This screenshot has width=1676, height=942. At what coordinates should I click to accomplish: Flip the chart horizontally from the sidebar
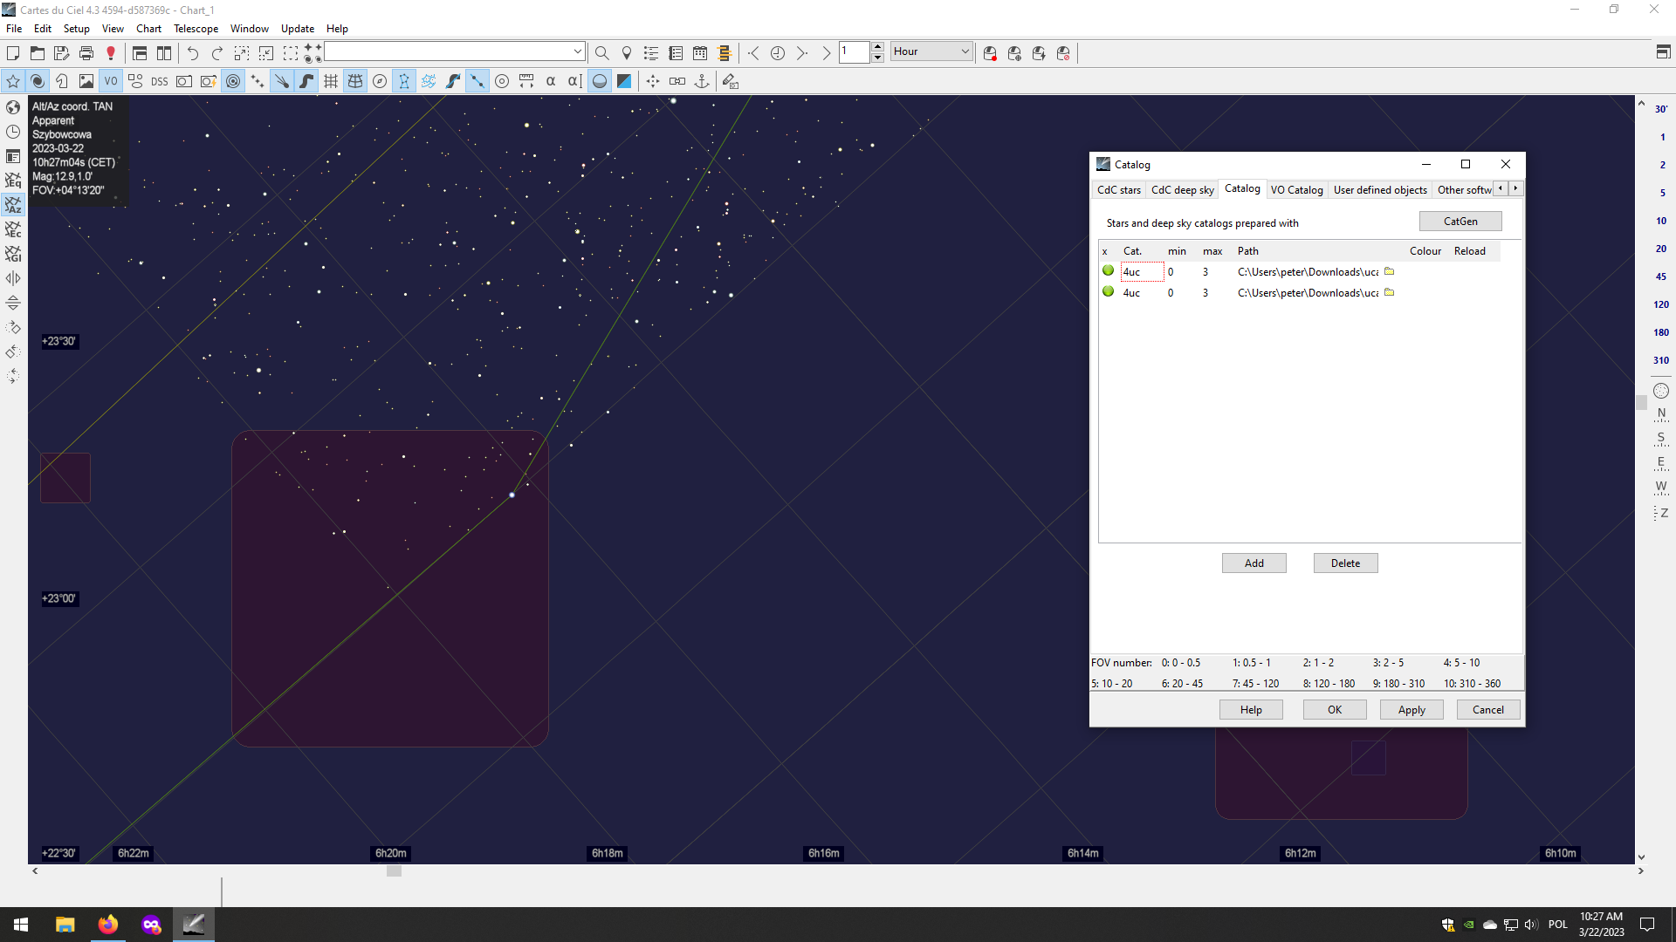pyautogui.click(x=13, y=278)
